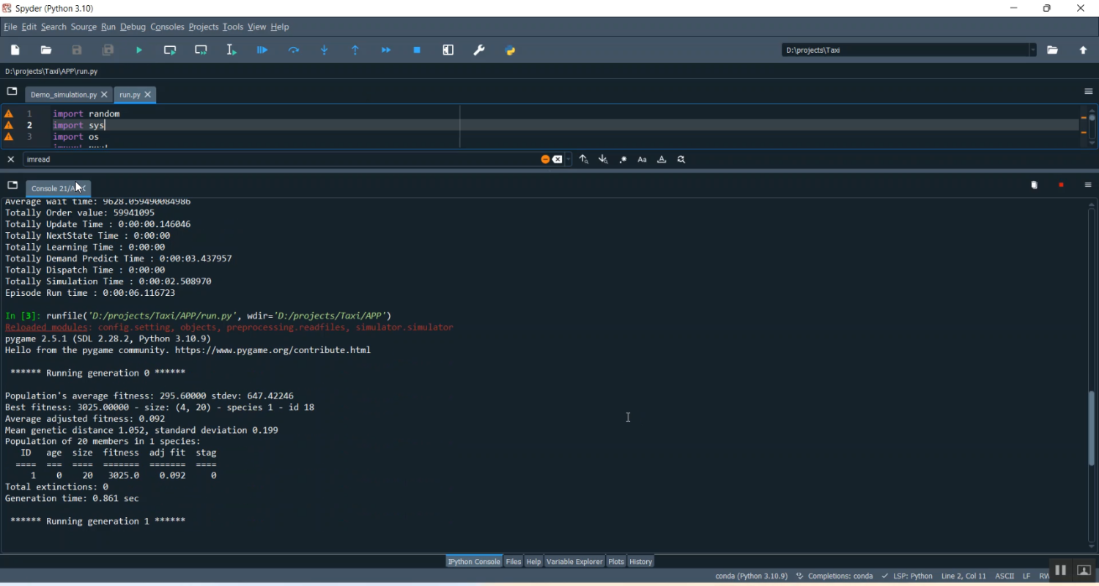This screenshot has width=1099, height=586.
Task: Start debugging with the Debug file icon
Action: point(262,51)
